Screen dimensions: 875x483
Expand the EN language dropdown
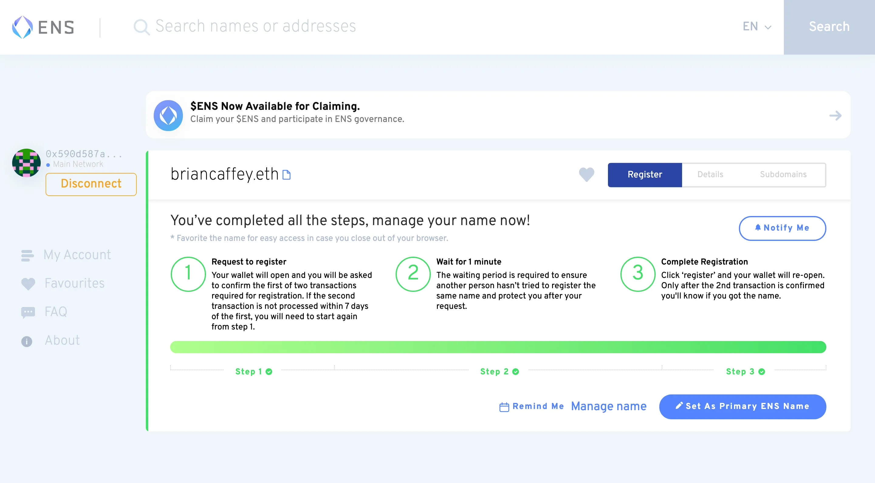coord(757,27)
